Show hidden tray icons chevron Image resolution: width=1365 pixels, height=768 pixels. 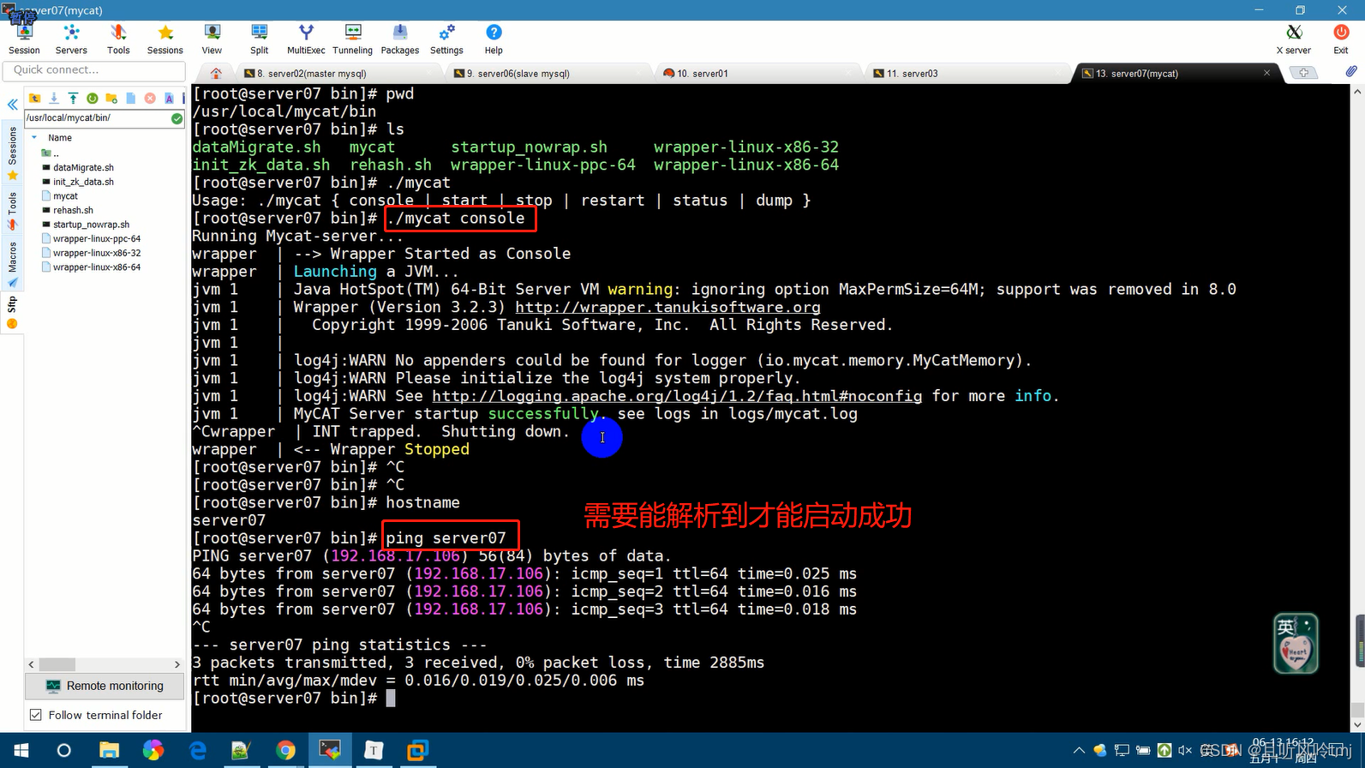1078,751
